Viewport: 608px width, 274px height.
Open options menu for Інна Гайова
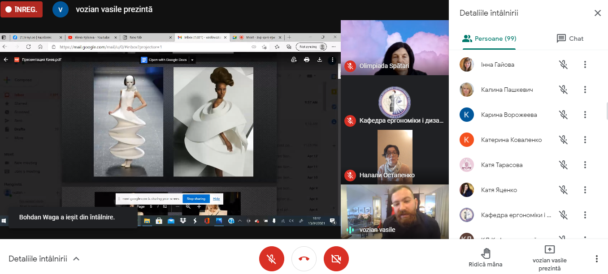(x=585, y=64)
